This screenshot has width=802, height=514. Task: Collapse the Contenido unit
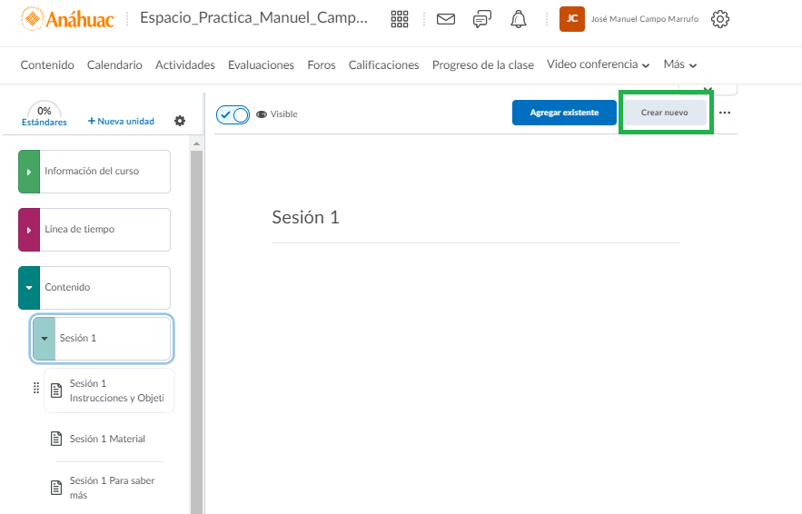click(29, 288)
